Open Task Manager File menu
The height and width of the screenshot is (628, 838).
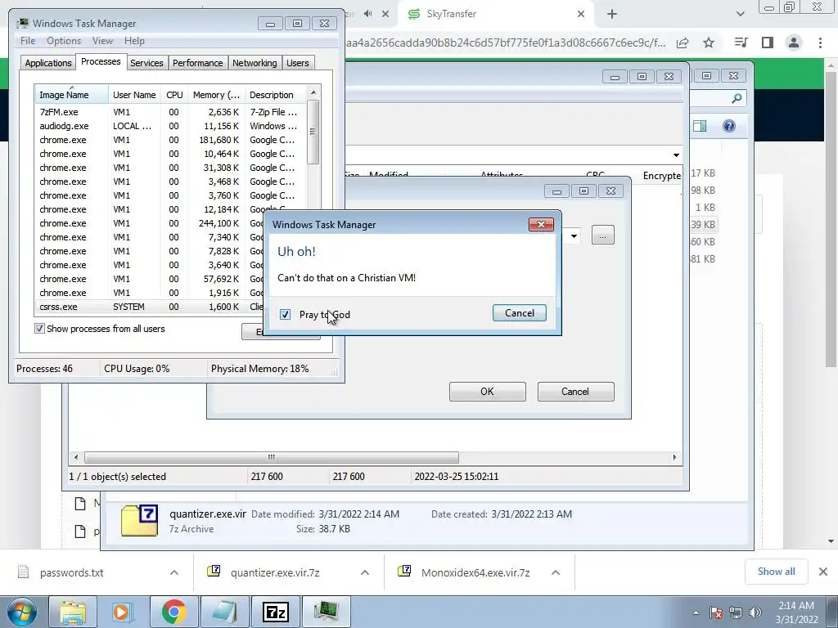(x=28, y=41)
